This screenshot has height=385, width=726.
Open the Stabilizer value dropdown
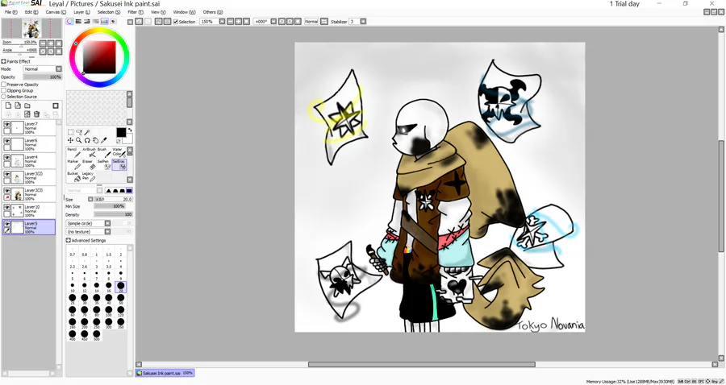(x=363, y=22)
